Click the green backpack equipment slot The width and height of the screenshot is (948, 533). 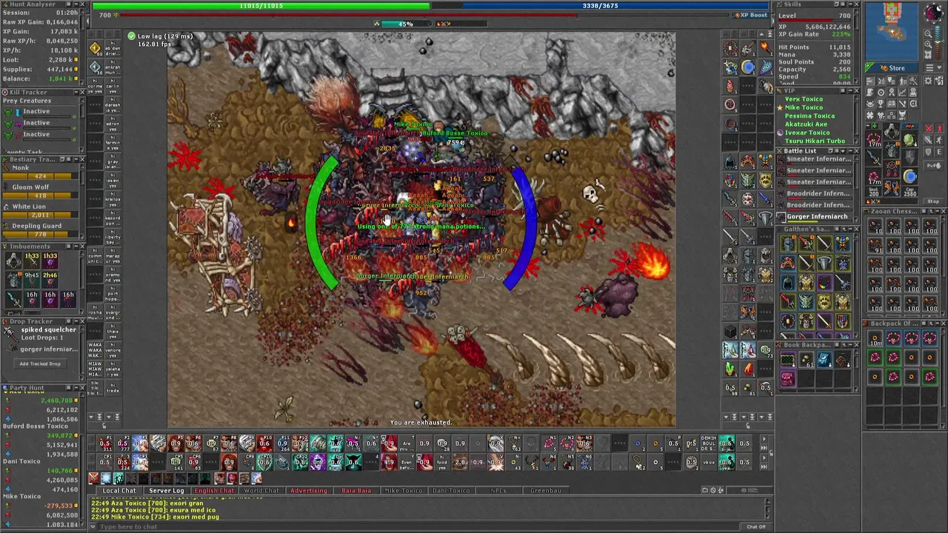coord(909,138)
